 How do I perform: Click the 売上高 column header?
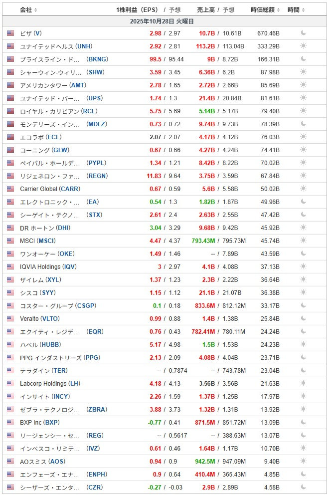click(x=206, y=10)
